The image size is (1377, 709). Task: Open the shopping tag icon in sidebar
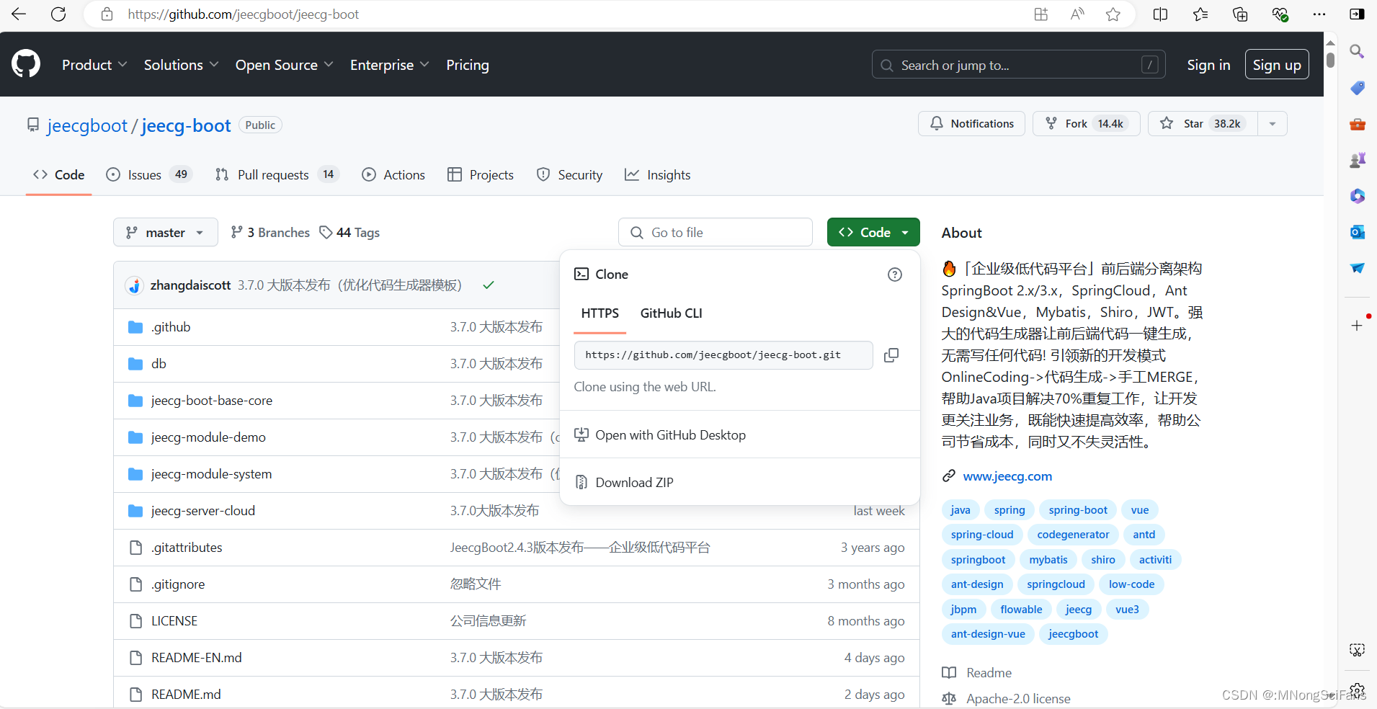coord(1358,88)
